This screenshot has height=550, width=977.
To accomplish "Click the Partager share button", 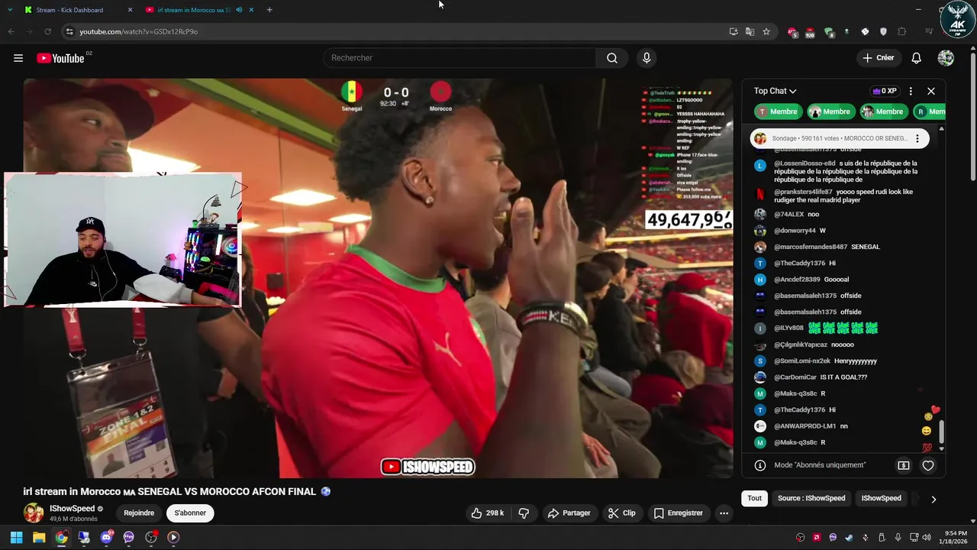I will pos(569,513).
